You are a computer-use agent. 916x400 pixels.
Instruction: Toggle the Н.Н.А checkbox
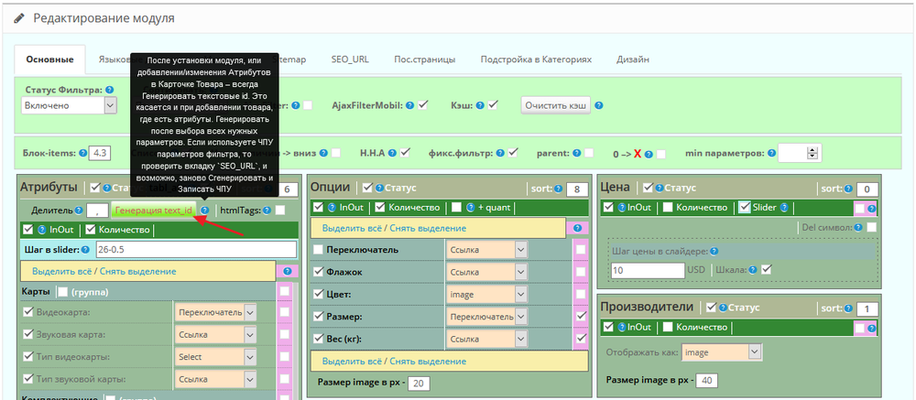click(405, 153)
